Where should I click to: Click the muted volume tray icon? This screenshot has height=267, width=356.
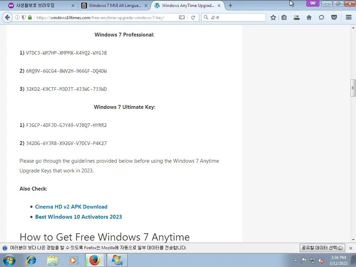pyautogui.click(x=321, y=260)
